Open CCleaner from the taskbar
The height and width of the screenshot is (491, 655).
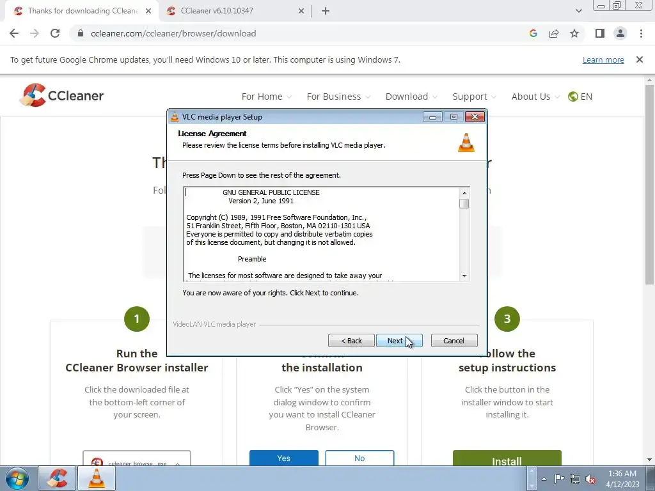coord(57,478)
